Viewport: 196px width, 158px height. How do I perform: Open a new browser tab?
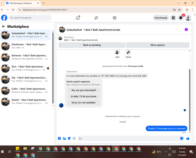(x=44, y=3)
